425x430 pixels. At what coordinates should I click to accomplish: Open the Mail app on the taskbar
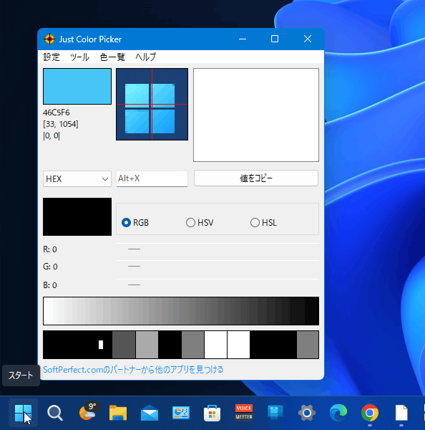click(x=150, y=413)
